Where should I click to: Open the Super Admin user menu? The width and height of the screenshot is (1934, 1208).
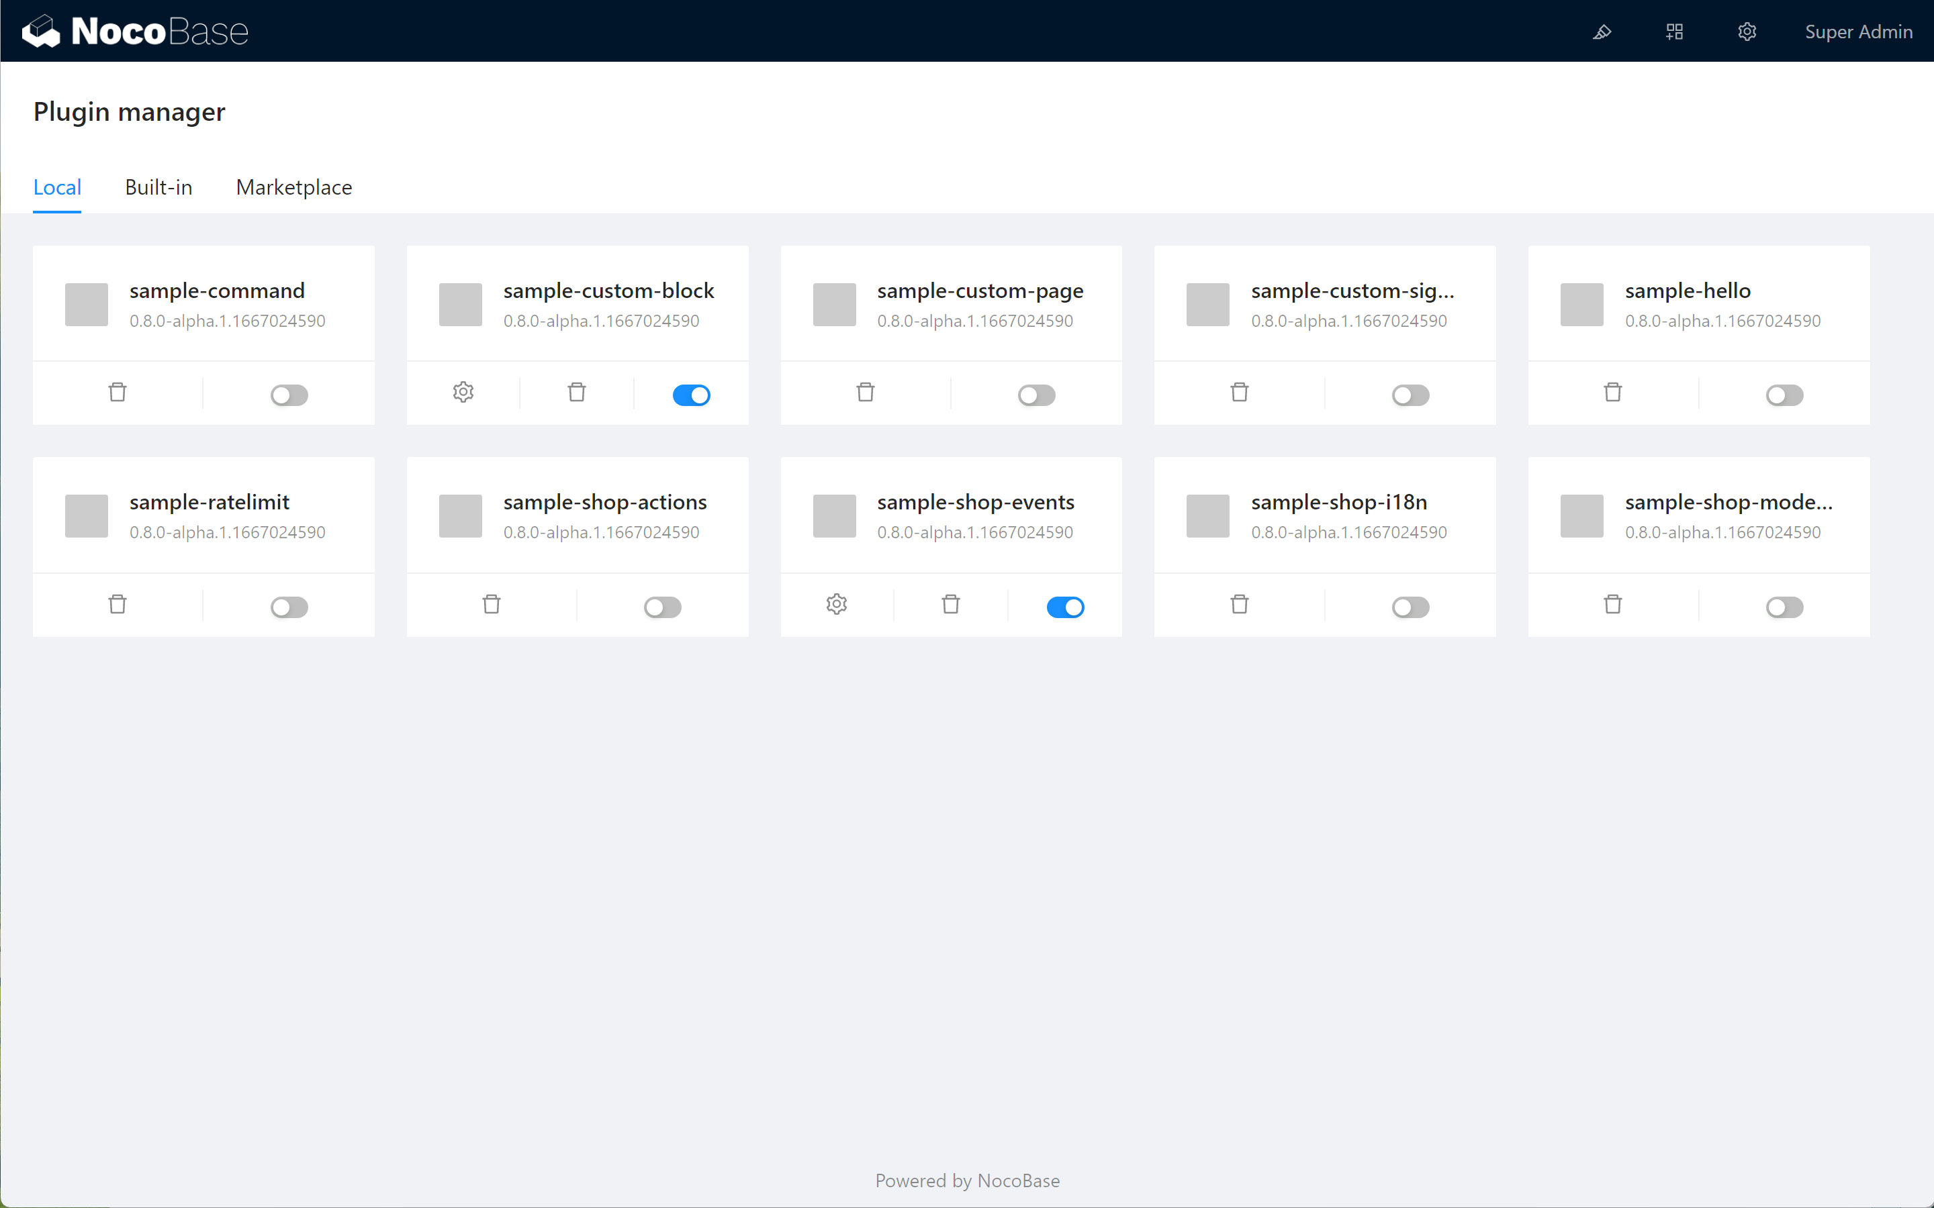pos(1858,32)
